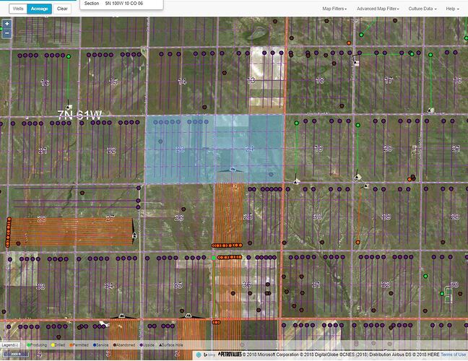Open the Help menu
Screen dimensions: 468x361
coord(452,9)
